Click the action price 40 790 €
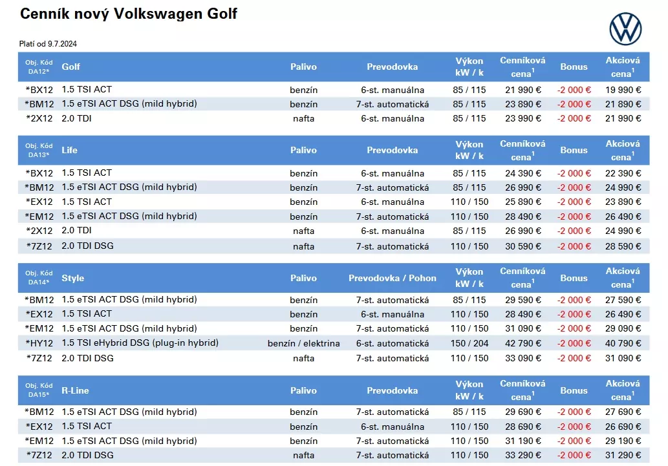 [x=623, y=343]
